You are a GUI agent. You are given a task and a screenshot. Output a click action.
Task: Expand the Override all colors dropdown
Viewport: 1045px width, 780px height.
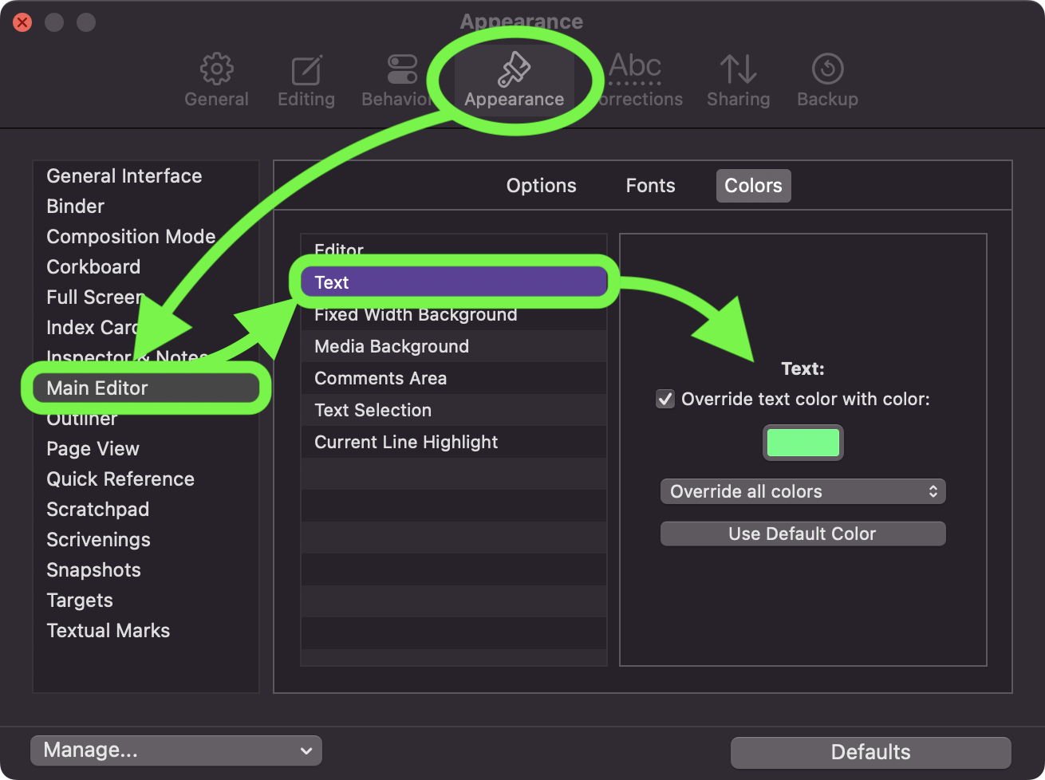[802, 491]
